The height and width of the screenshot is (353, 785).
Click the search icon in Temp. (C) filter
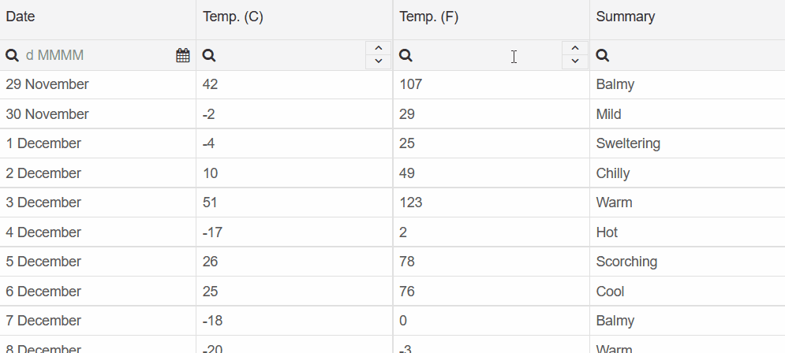coord(209,55)
